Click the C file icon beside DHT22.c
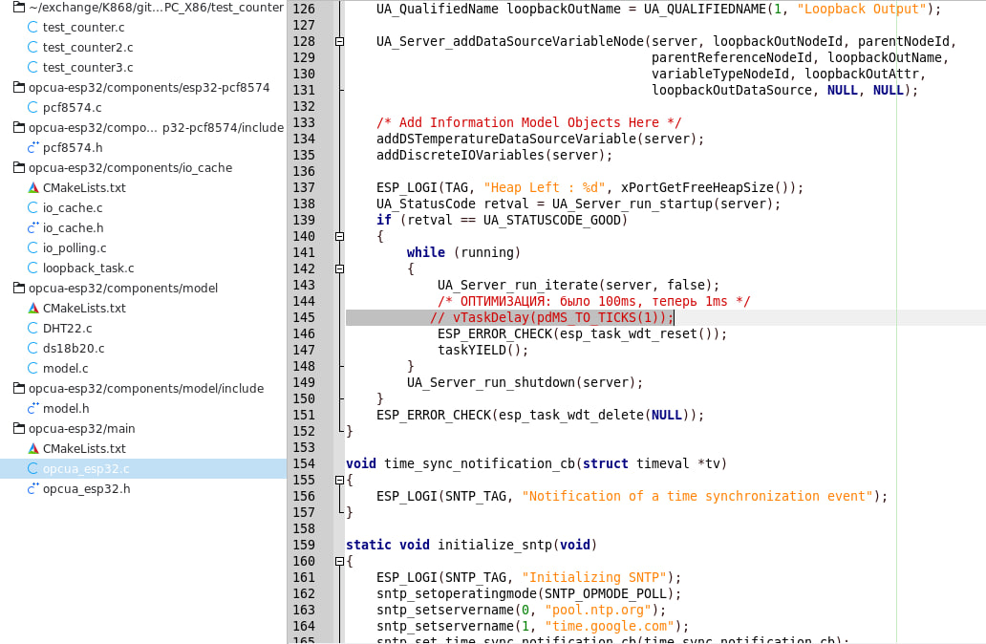Viewport: 986px width, 644px height. [x=33, y=329]
